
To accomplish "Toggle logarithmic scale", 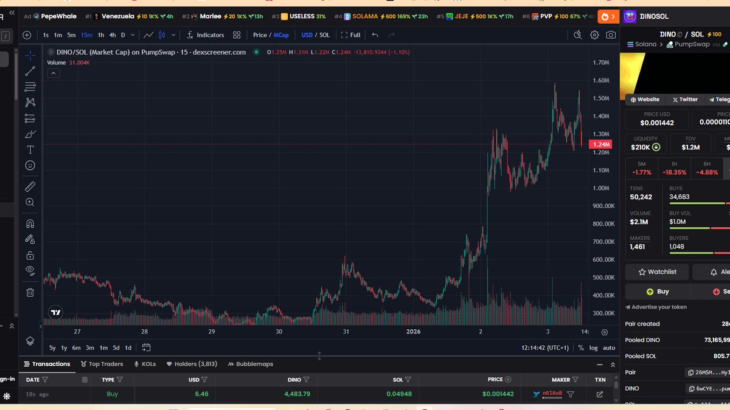I will tap(594, 348).
